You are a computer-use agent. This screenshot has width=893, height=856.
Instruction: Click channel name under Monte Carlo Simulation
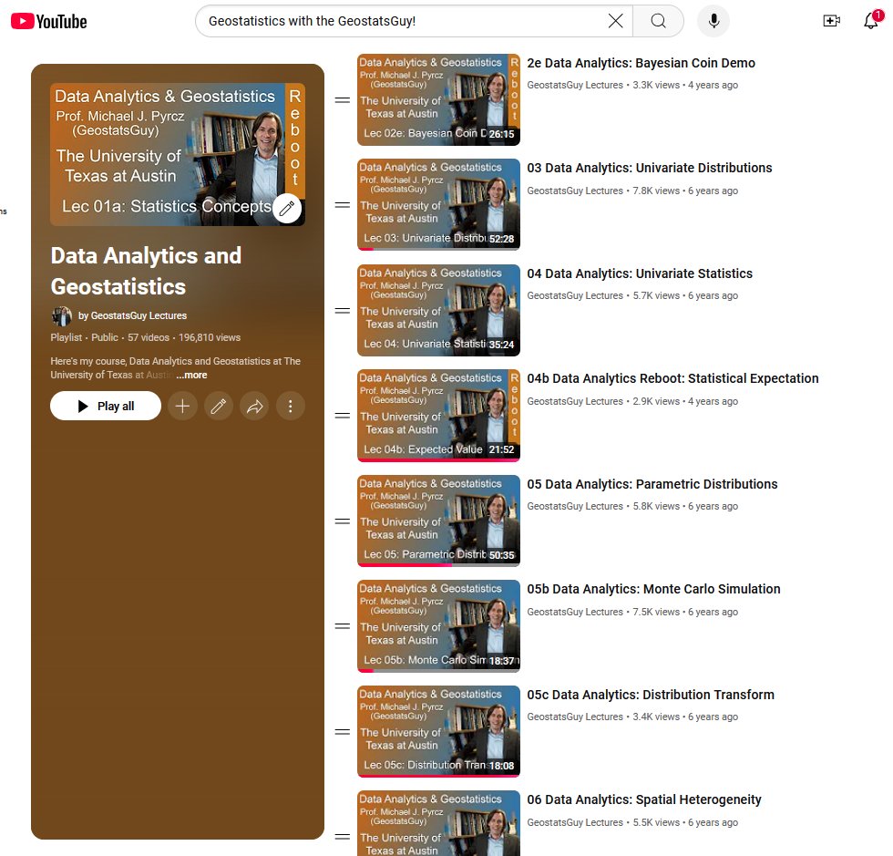(x=575, y=612)
